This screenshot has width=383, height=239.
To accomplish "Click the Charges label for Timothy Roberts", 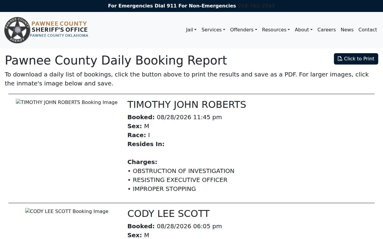I will (x=142, y=162).
